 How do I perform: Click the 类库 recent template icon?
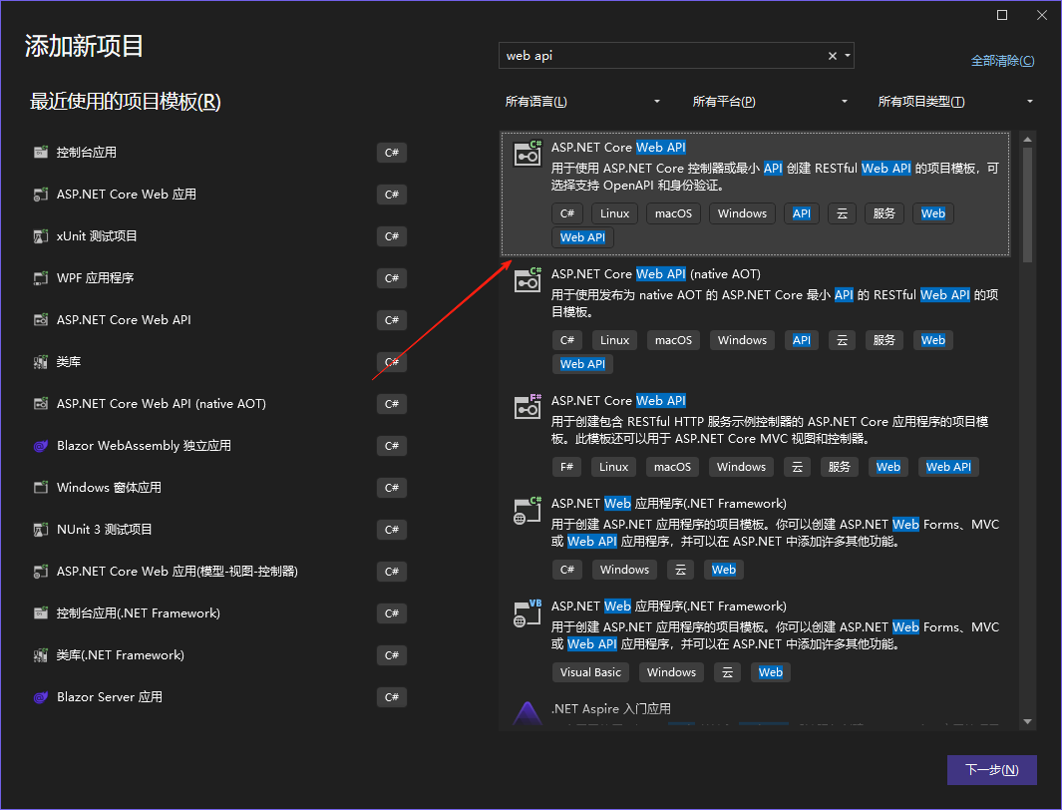click(x=41, y=362)
